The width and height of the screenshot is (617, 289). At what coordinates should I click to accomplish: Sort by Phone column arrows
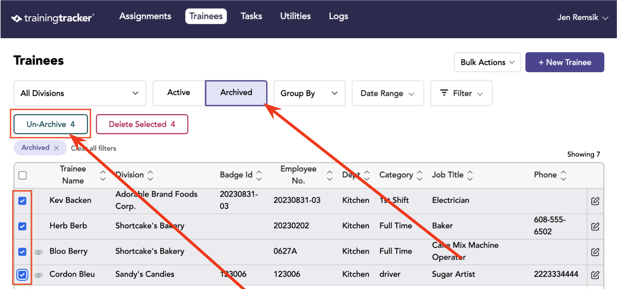(x=563, y=176)
